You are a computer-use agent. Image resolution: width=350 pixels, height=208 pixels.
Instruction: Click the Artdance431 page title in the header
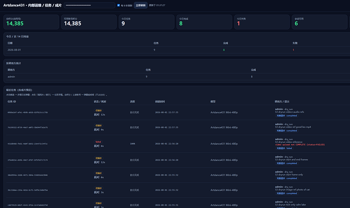click(32, 5)
